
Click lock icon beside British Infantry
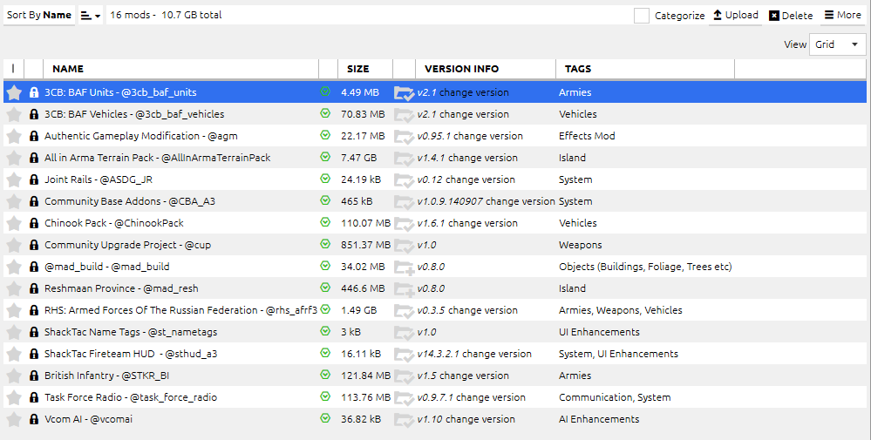pyautogui.click(x=34, y=376)
